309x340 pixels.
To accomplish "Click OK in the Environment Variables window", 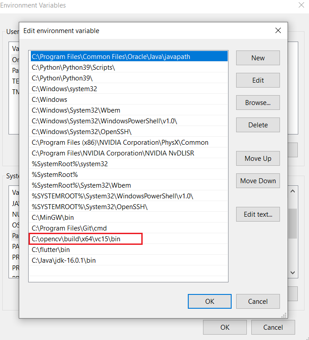I will click(x=225, y=327).
